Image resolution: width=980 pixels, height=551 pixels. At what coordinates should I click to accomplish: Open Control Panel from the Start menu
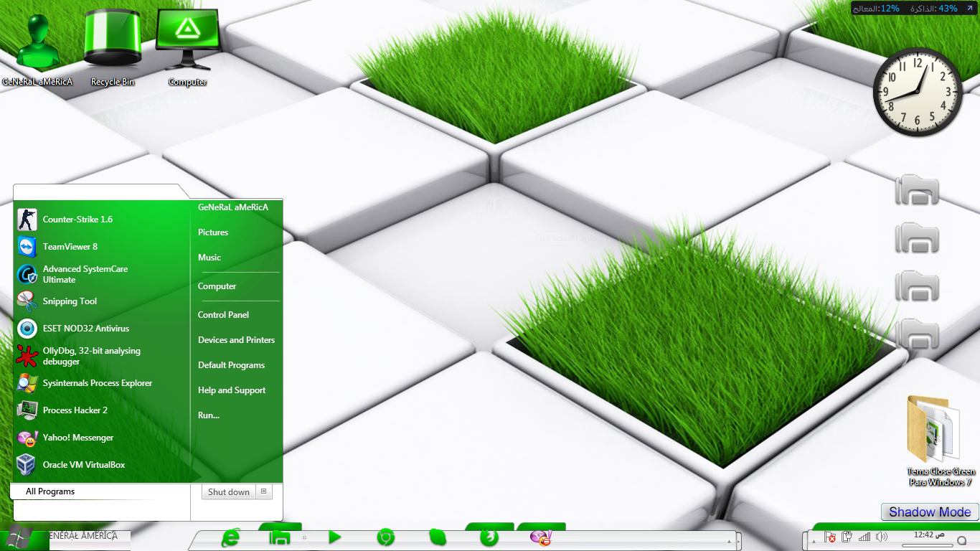(223, 315)
